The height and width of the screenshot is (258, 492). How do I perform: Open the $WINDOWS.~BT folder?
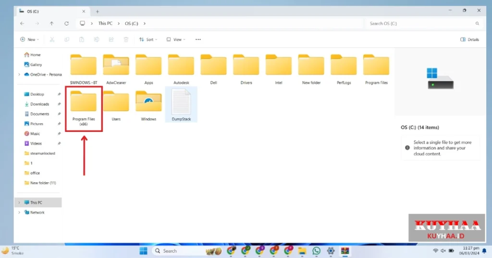pyautogui.click(x=84, y=69)
